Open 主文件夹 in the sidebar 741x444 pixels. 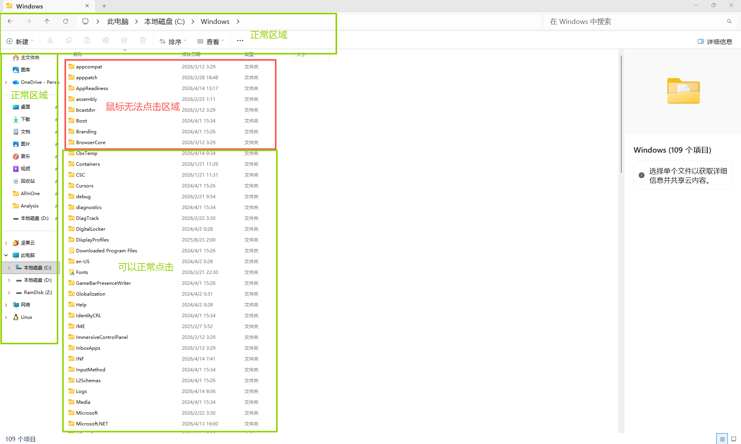click(x=30, y=58)
